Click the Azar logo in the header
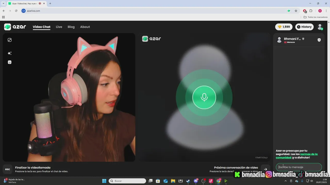Image resolution: width=330 pixels, height=185 pixels. (x=15, y=27)
